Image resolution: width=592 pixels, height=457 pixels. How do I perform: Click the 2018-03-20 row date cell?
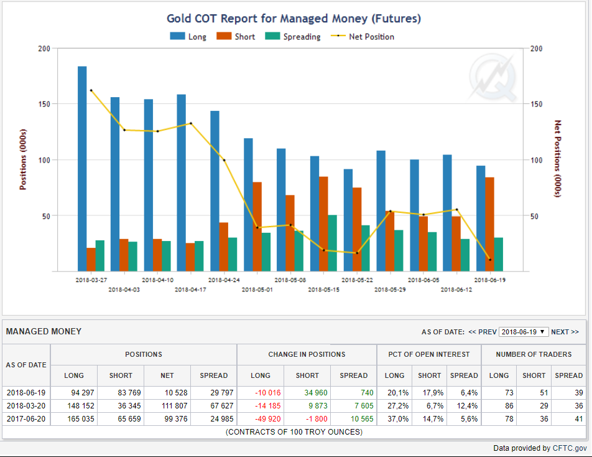tap(26, 406)
